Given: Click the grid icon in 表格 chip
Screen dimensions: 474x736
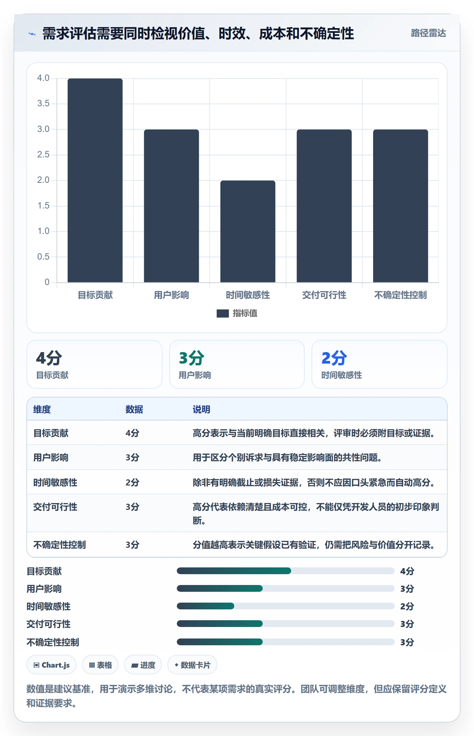Looking at the screenshot, I should coord(92,665).
